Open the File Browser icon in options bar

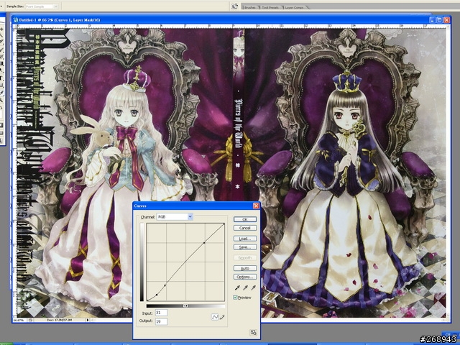(234, 6)
